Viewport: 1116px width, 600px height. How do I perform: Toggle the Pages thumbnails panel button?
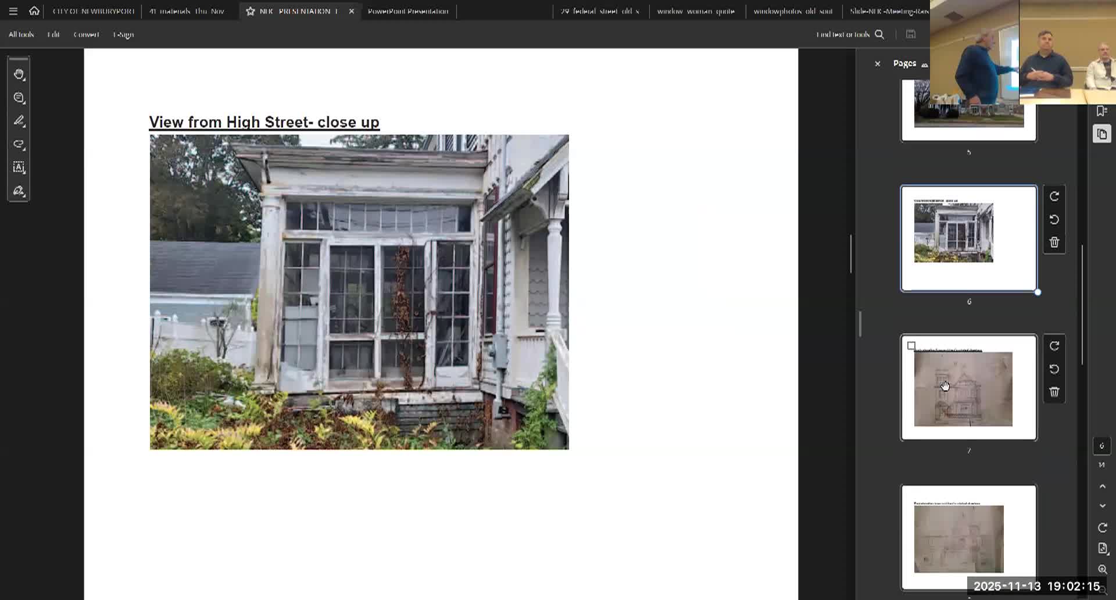point(1101,134)
